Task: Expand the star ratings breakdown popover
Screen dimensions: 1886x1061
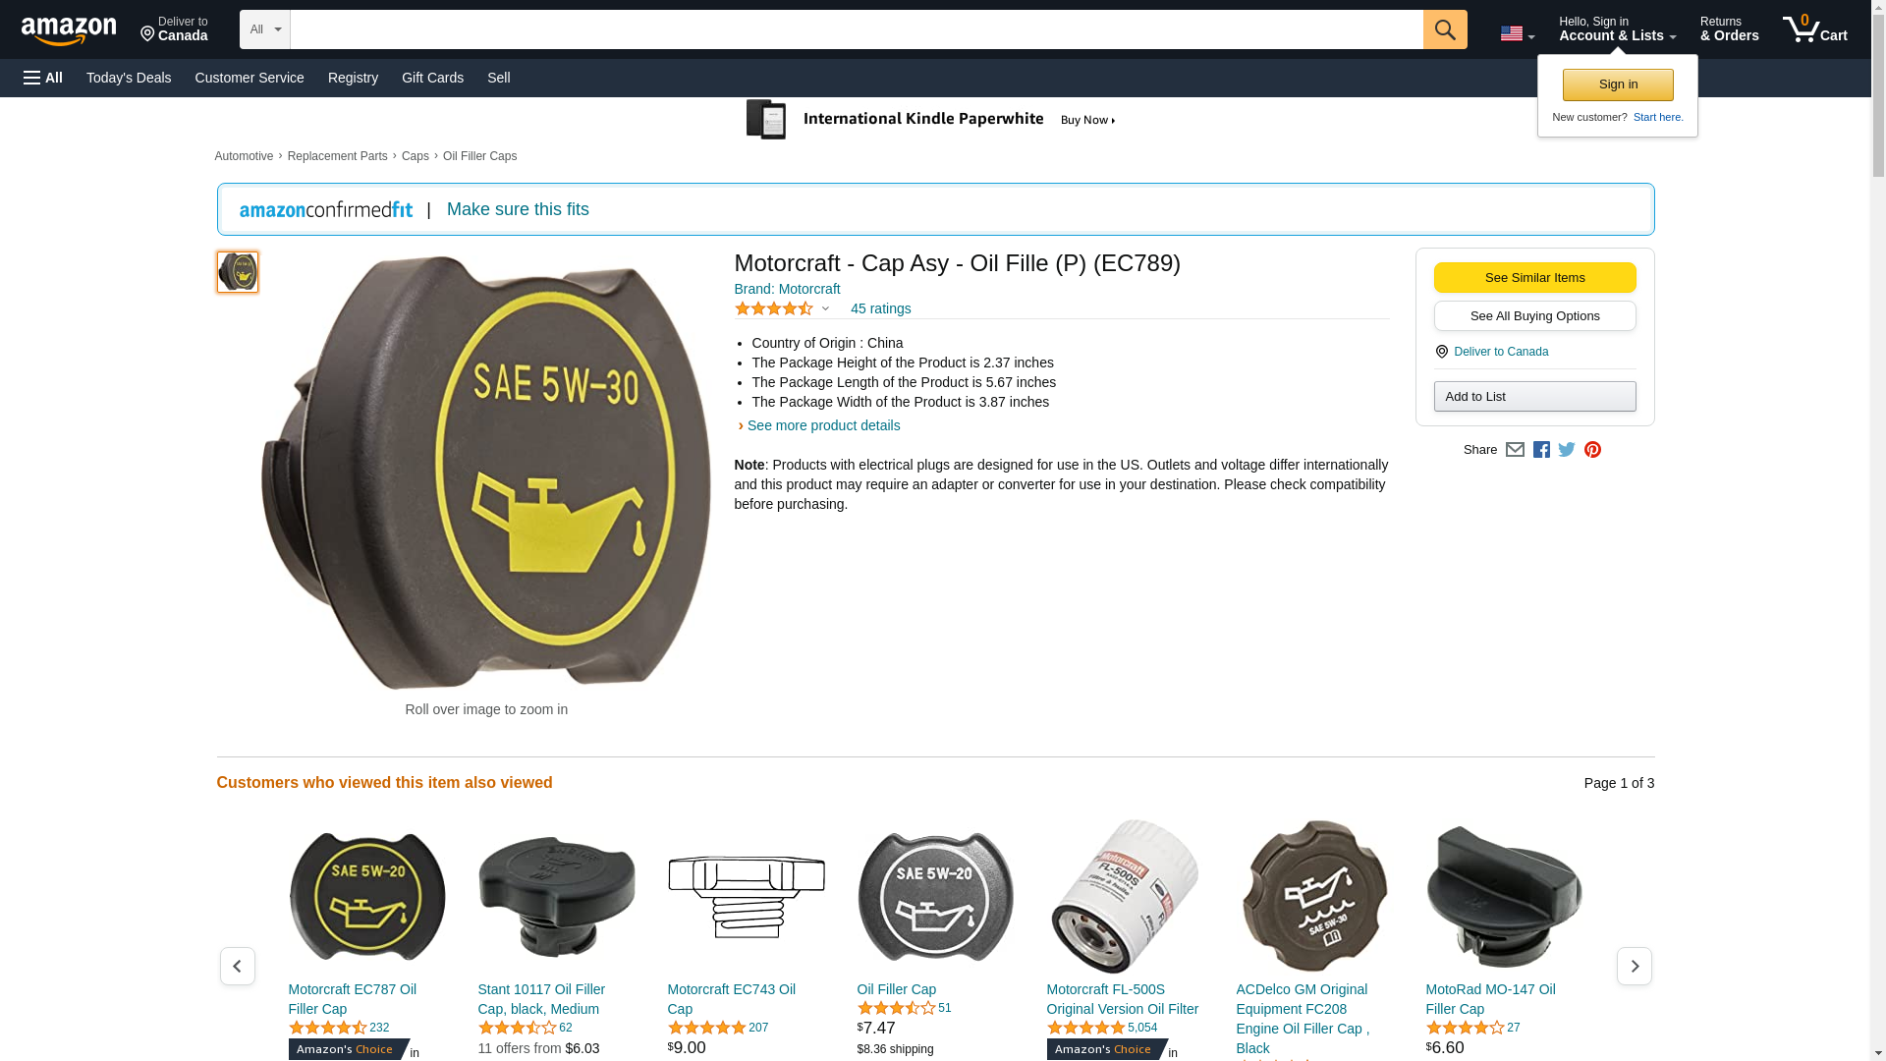Action: (x=783, y=308)
